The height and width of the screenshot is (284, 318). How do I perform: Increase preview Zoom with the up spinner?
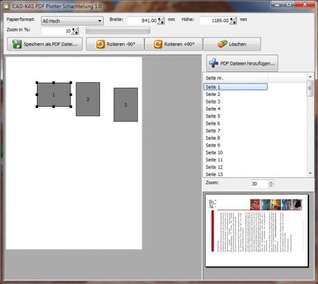pos(271,182)
